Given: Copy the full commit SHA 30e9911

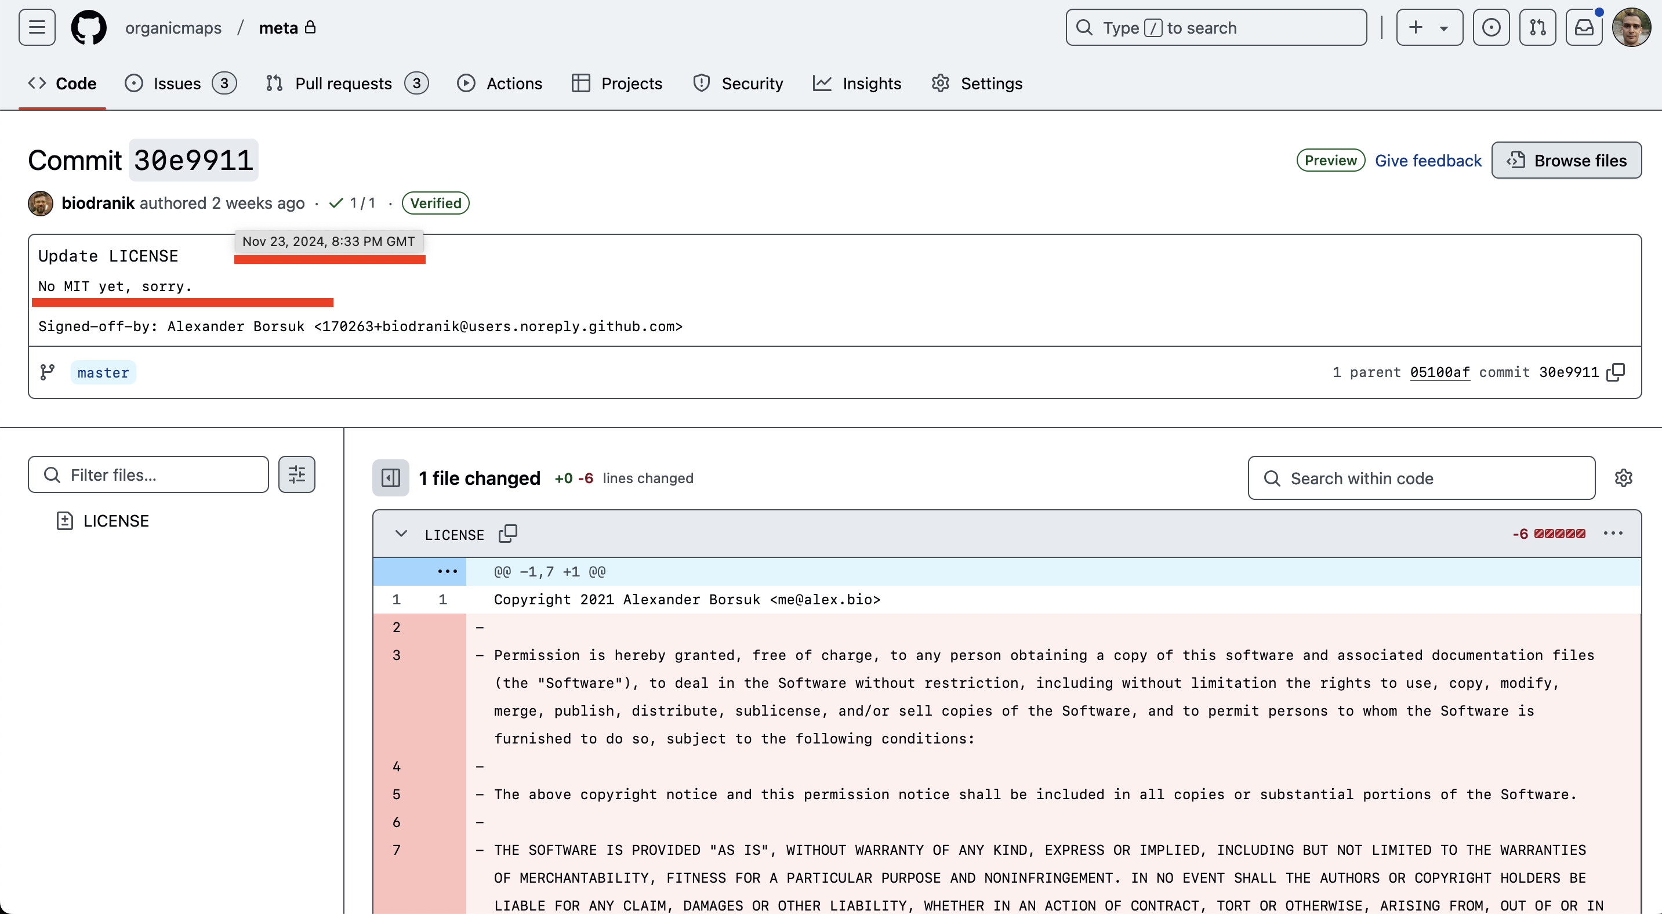Looking at the screenshot, I should (x=1616, y=372).
